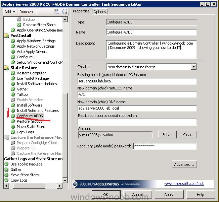Click the check icon beside Install Software Updates

[13, 84]
